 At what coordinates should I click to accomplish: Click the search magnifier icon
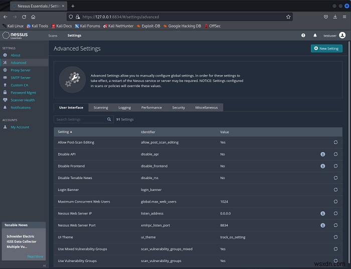(x=109, y=119)
